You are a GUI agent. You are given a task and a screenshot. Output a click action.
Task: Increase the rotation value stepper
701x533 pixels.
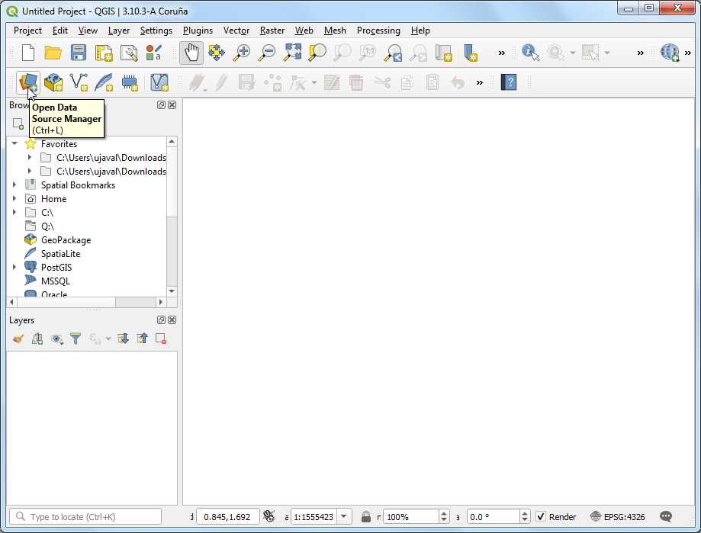pos(526,513)
